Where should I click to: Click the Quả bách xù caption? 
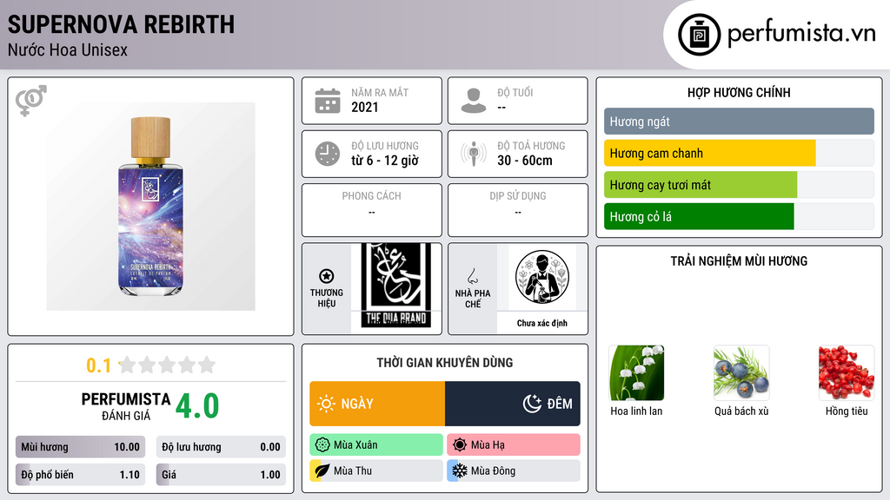point(741,411)
